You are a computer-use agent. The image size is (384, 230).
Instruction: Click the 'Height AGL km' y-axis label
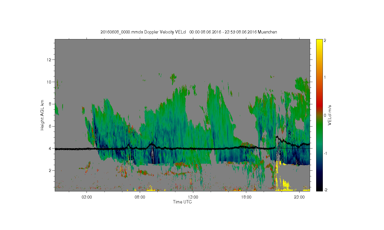coord(42,115)
